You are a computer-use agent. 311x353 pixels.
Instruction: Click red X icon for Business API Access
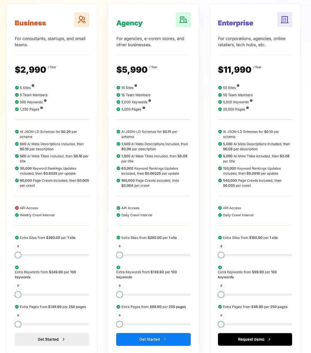click(17, 208)
